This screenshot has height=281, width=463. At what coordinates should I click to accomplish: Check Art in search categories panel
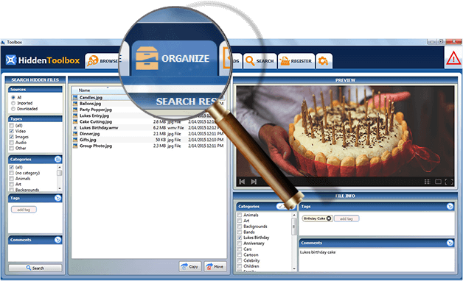coord(12,184)
